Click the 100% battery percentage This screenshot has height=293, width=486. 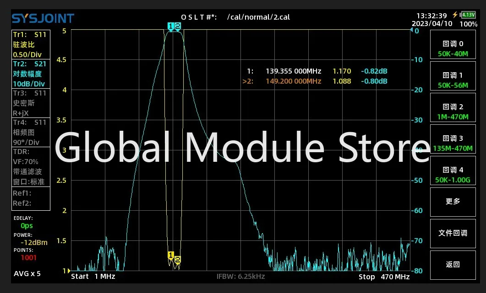(x=468, y=24)
